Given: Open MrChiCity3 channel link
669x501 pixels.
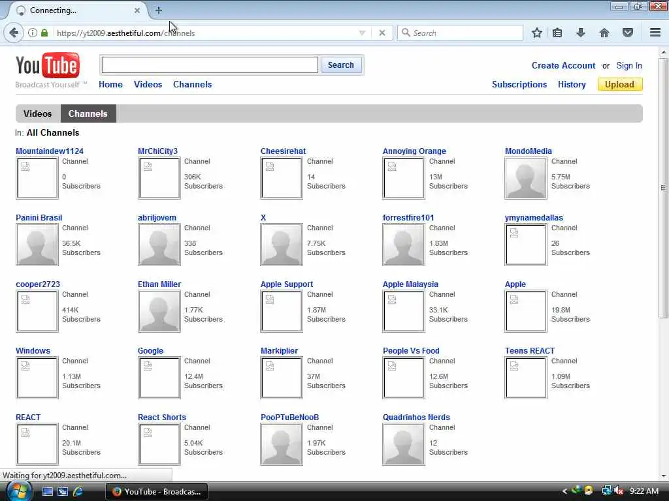Looking at the screenshot, I should tap(157, 151).
